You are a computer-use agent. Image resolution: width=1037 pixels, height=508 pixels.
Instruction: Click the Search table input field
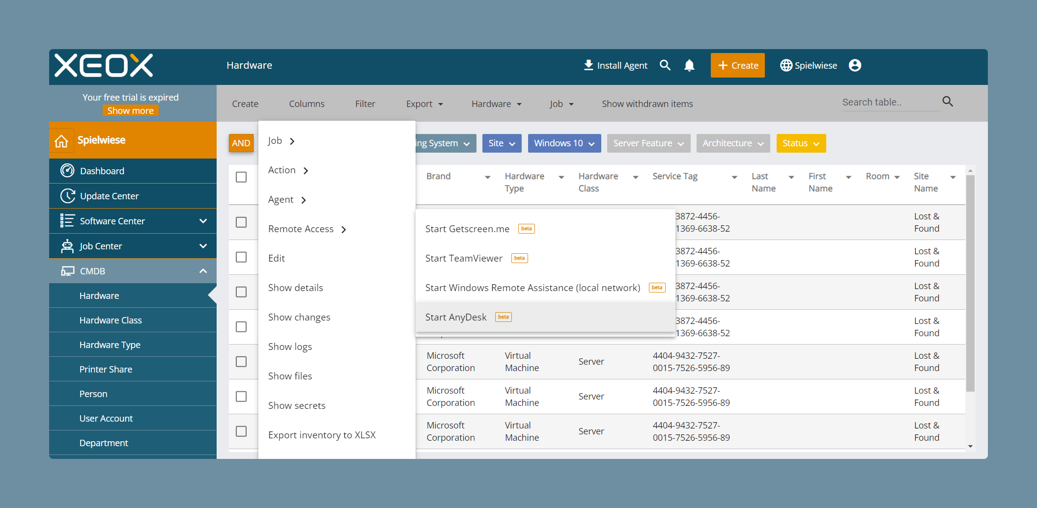(x=891, y=102)
